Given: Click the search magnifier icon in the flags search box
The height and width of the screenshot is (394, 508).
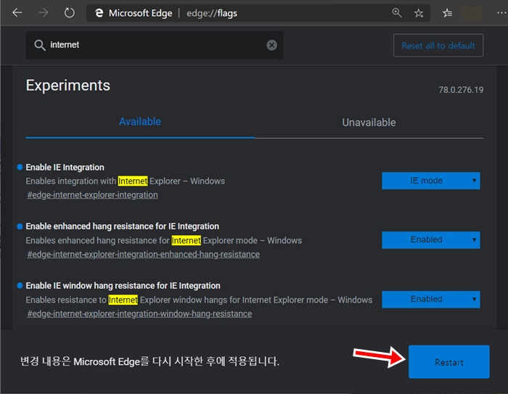Looking at the screenshot, I should point(40,45).
